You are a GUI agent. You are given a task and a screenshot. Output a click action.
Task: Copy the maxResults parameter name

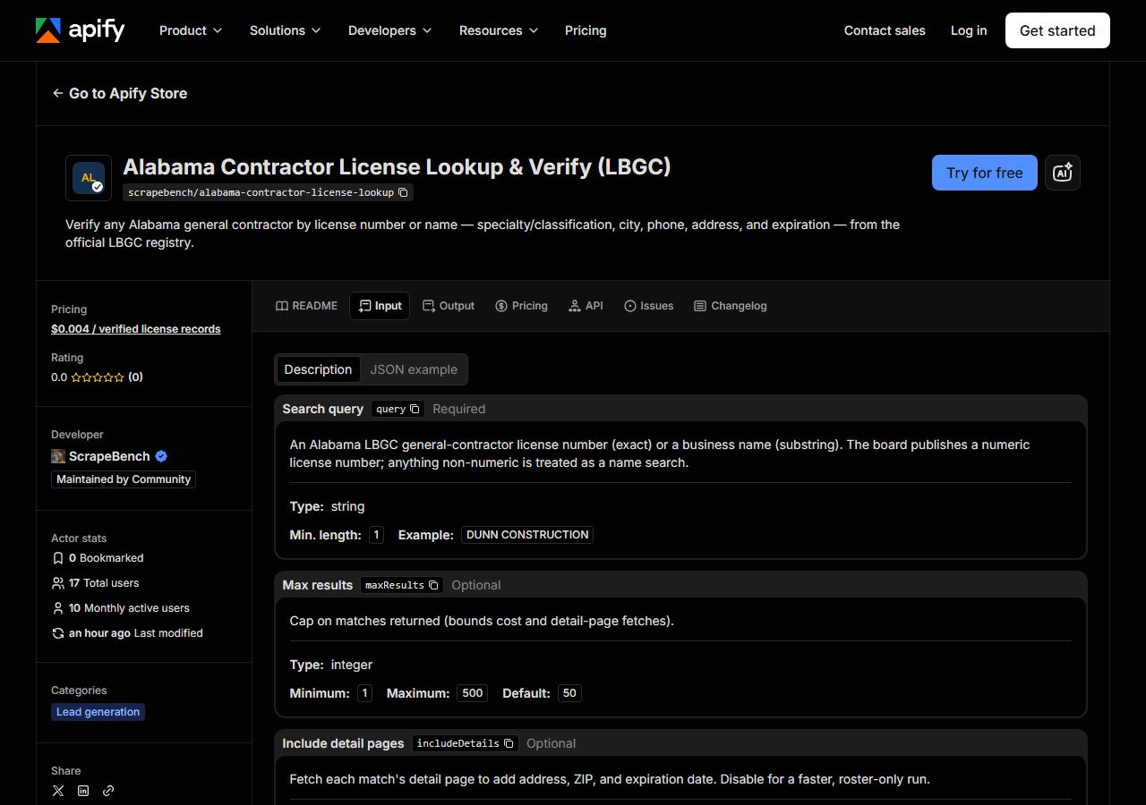[x=433, y=585]
